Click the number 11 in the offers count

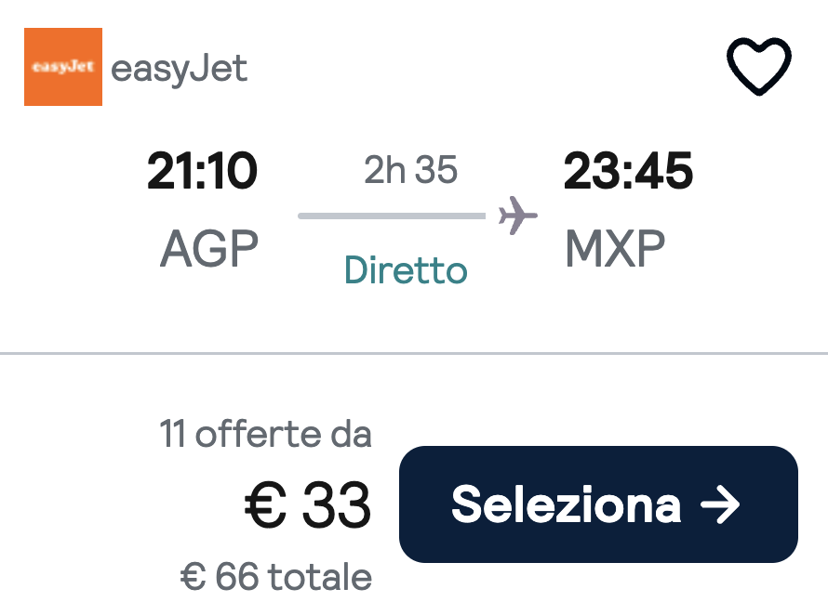[x=173, y=434]
